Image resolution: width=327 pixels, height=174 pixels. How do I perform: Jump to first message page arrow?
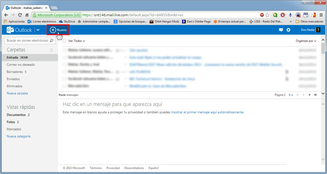(297, 95)
